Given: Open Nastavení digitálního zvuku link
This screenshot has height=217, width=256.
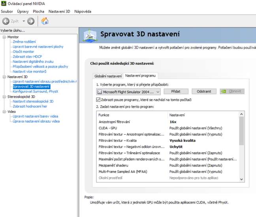Looking at the screenshot, I should click(x=33, y=62).
